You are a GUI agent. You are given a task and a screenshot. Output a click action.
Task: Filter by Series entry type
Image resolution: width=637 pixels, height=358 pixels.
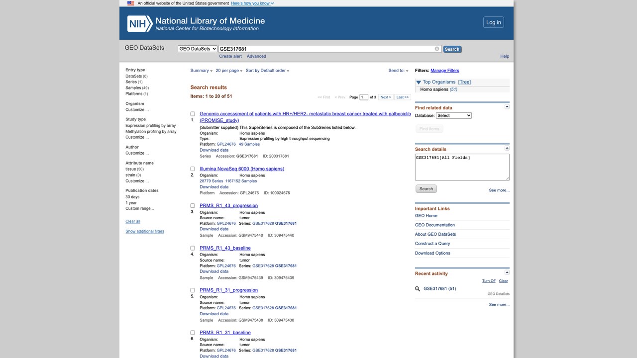(x=131, y=82)
